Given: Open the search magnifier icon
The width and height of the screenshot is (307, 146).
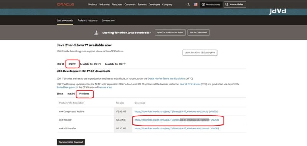Looking at the screenshot, I should point(188,5).
